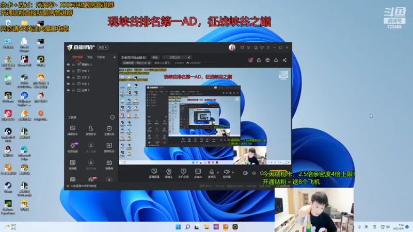Select the Steam desktop icon
This screenshot has height=232, width=413.
point(8,188)
